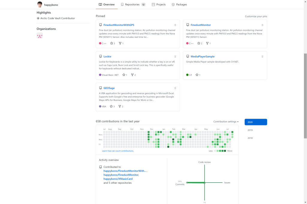This screenshot has height=204, width=307.
Task: Click the Commits point on activity chart
Action: [x=187, y=182]
